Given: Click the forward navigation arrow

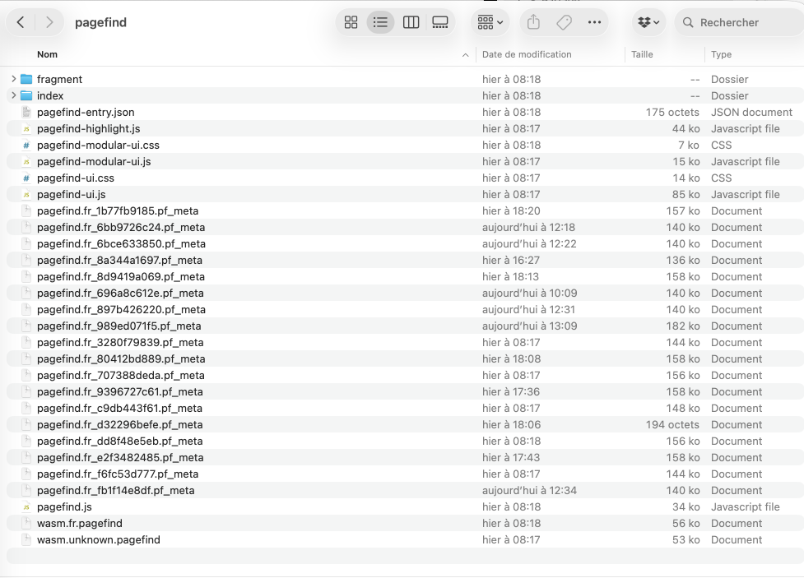Looking at the screenshot, I should (49, 23).
